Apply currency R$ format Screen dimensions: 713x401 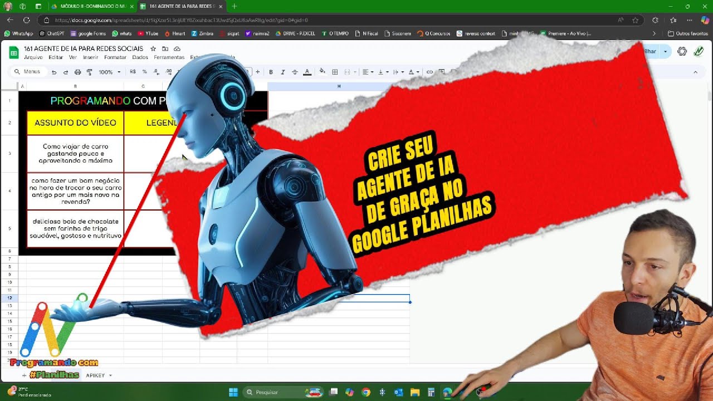(x=133, y=72)
